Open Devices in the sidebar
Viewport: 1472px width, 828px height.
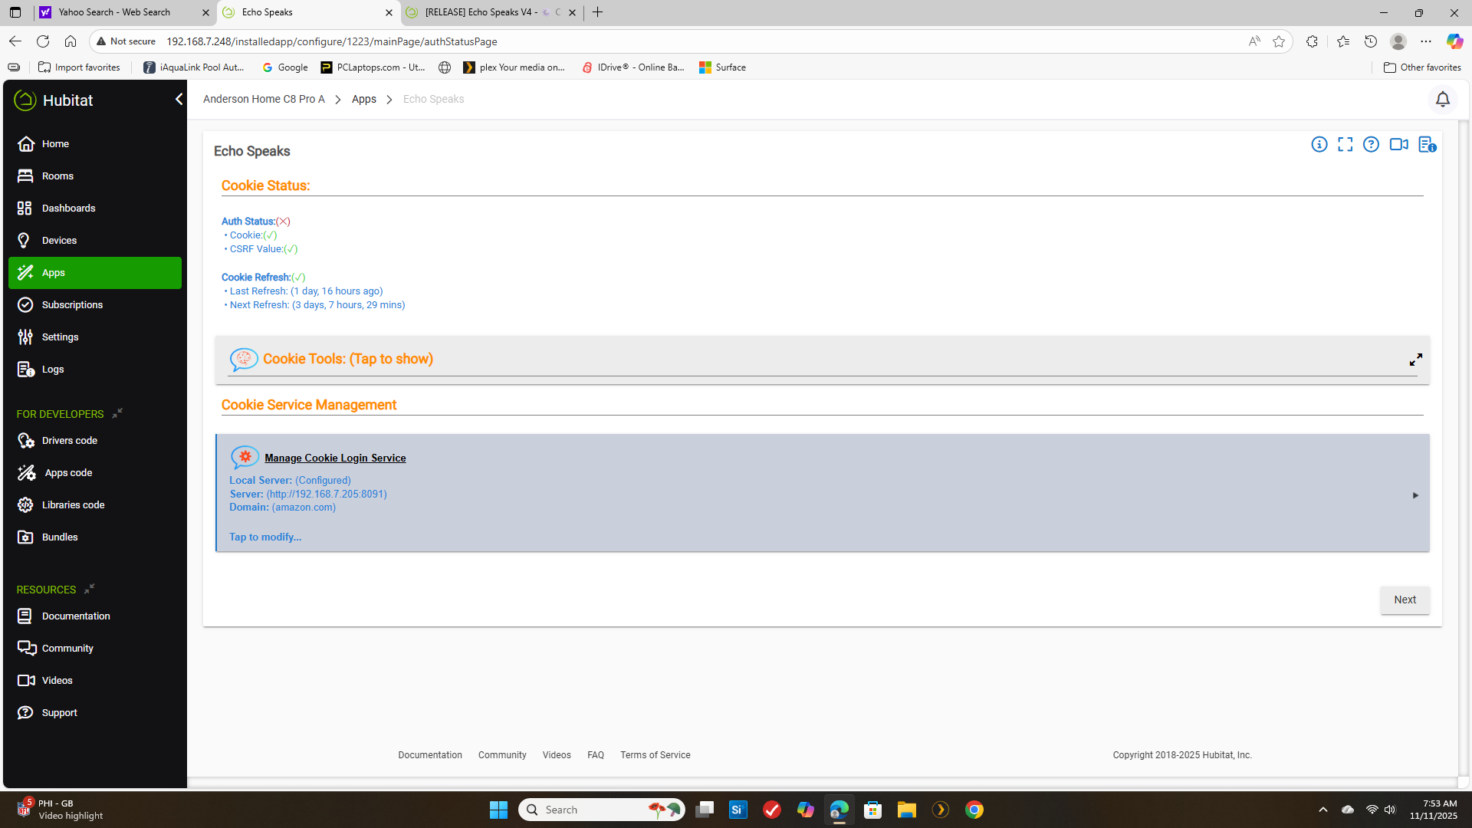[x=59, y=241]
